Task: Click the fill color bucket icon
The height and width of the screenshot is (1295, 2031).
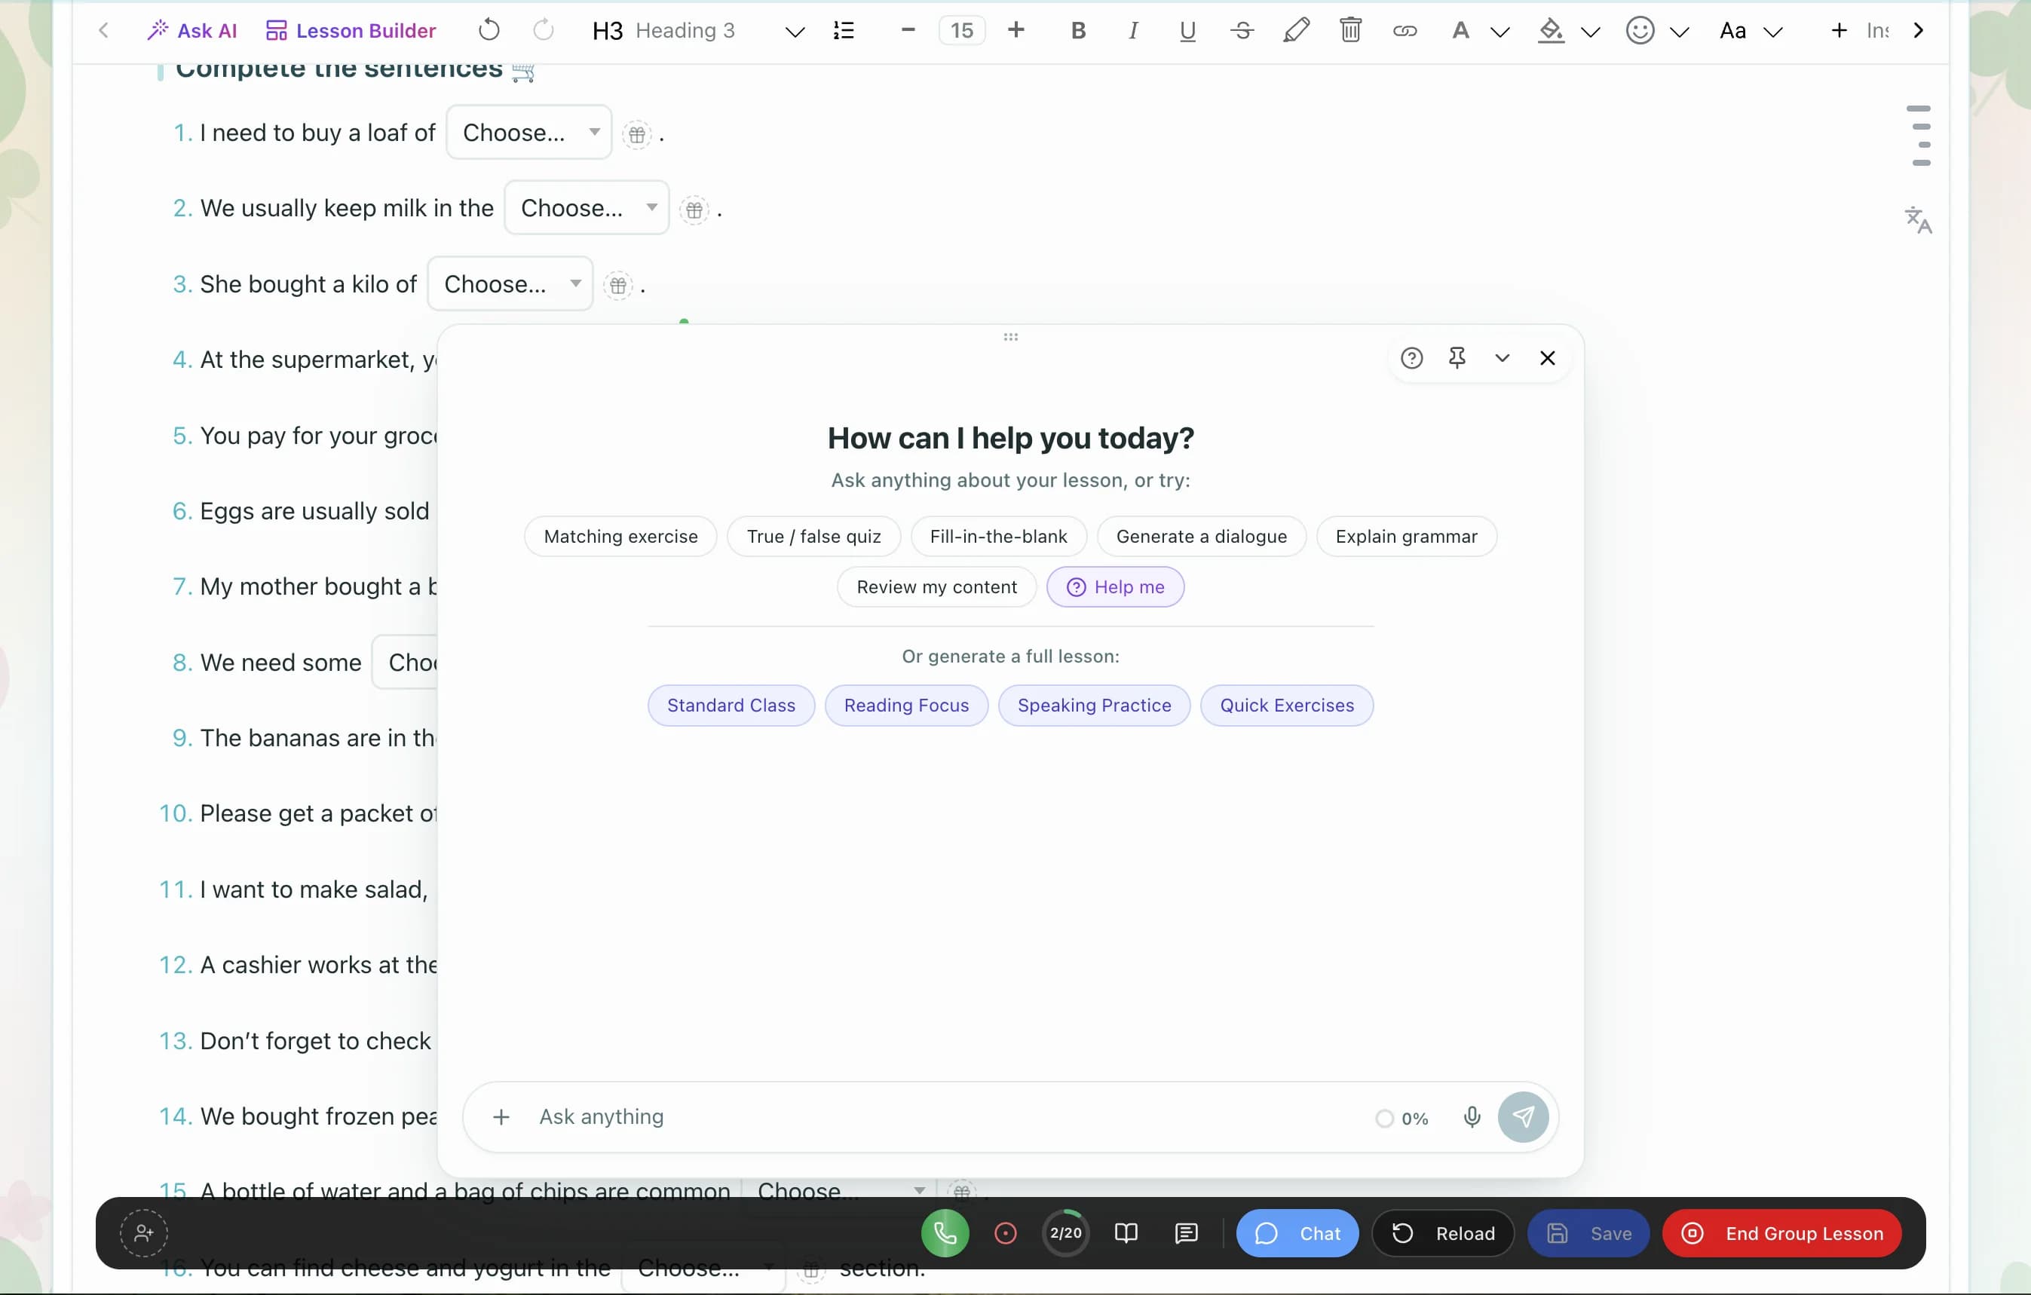Action: [x=1550, y=30]
